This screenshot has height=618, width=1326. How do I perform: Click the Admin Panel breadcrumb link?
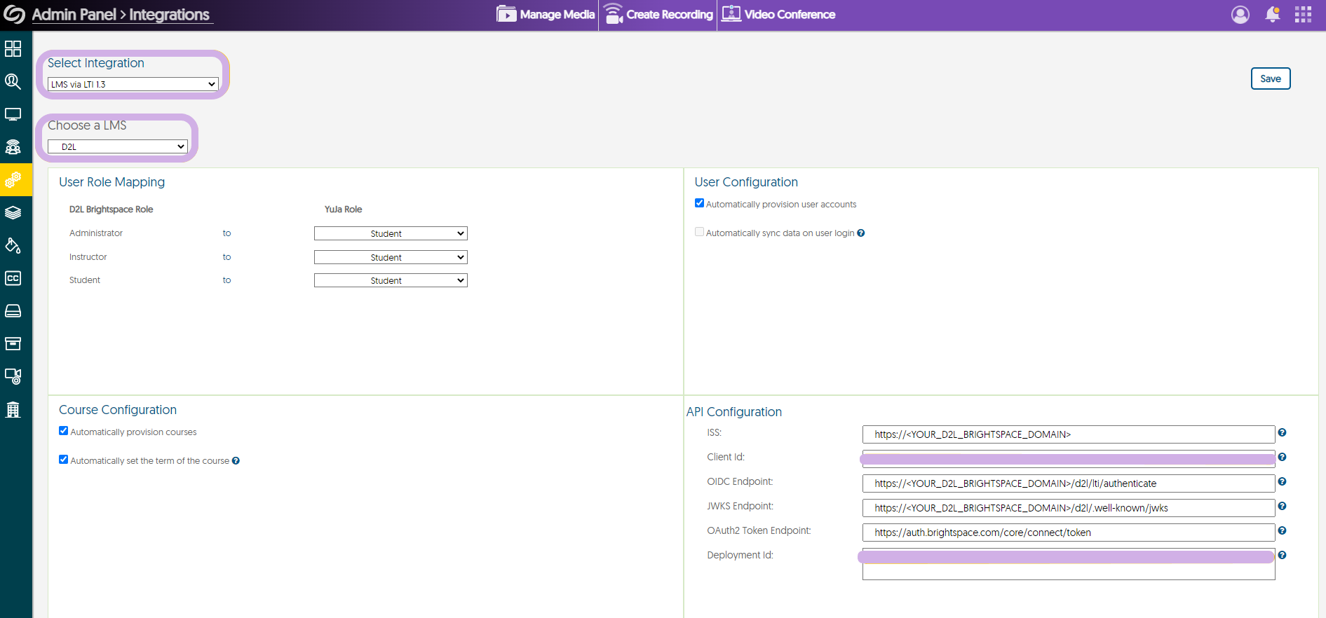click(x=74, y=15)
